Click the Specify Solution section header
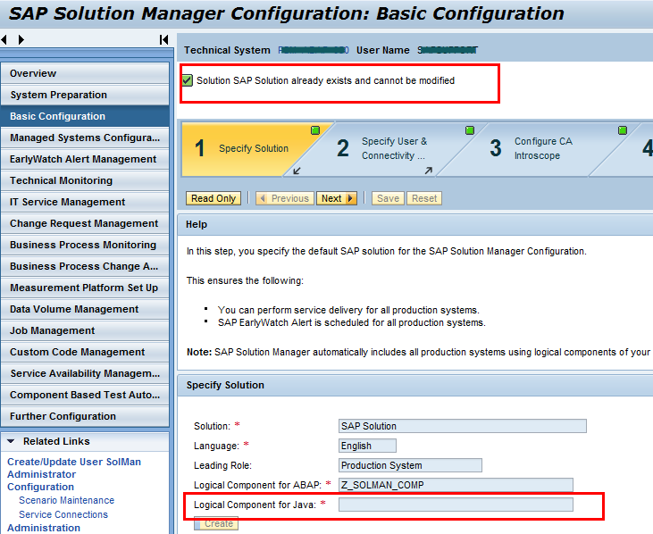This screenshot has width=653, height=534. 415,385
